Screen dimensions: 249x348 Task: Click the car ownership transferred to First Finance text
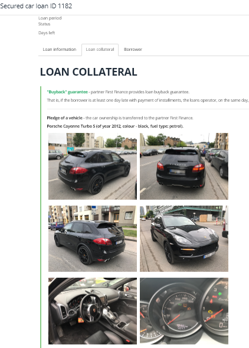point(139,118)
